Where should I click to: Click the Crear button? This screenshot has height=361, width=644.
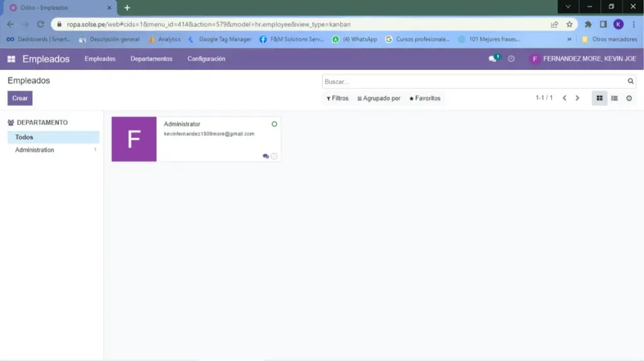[x=19, y=99]
